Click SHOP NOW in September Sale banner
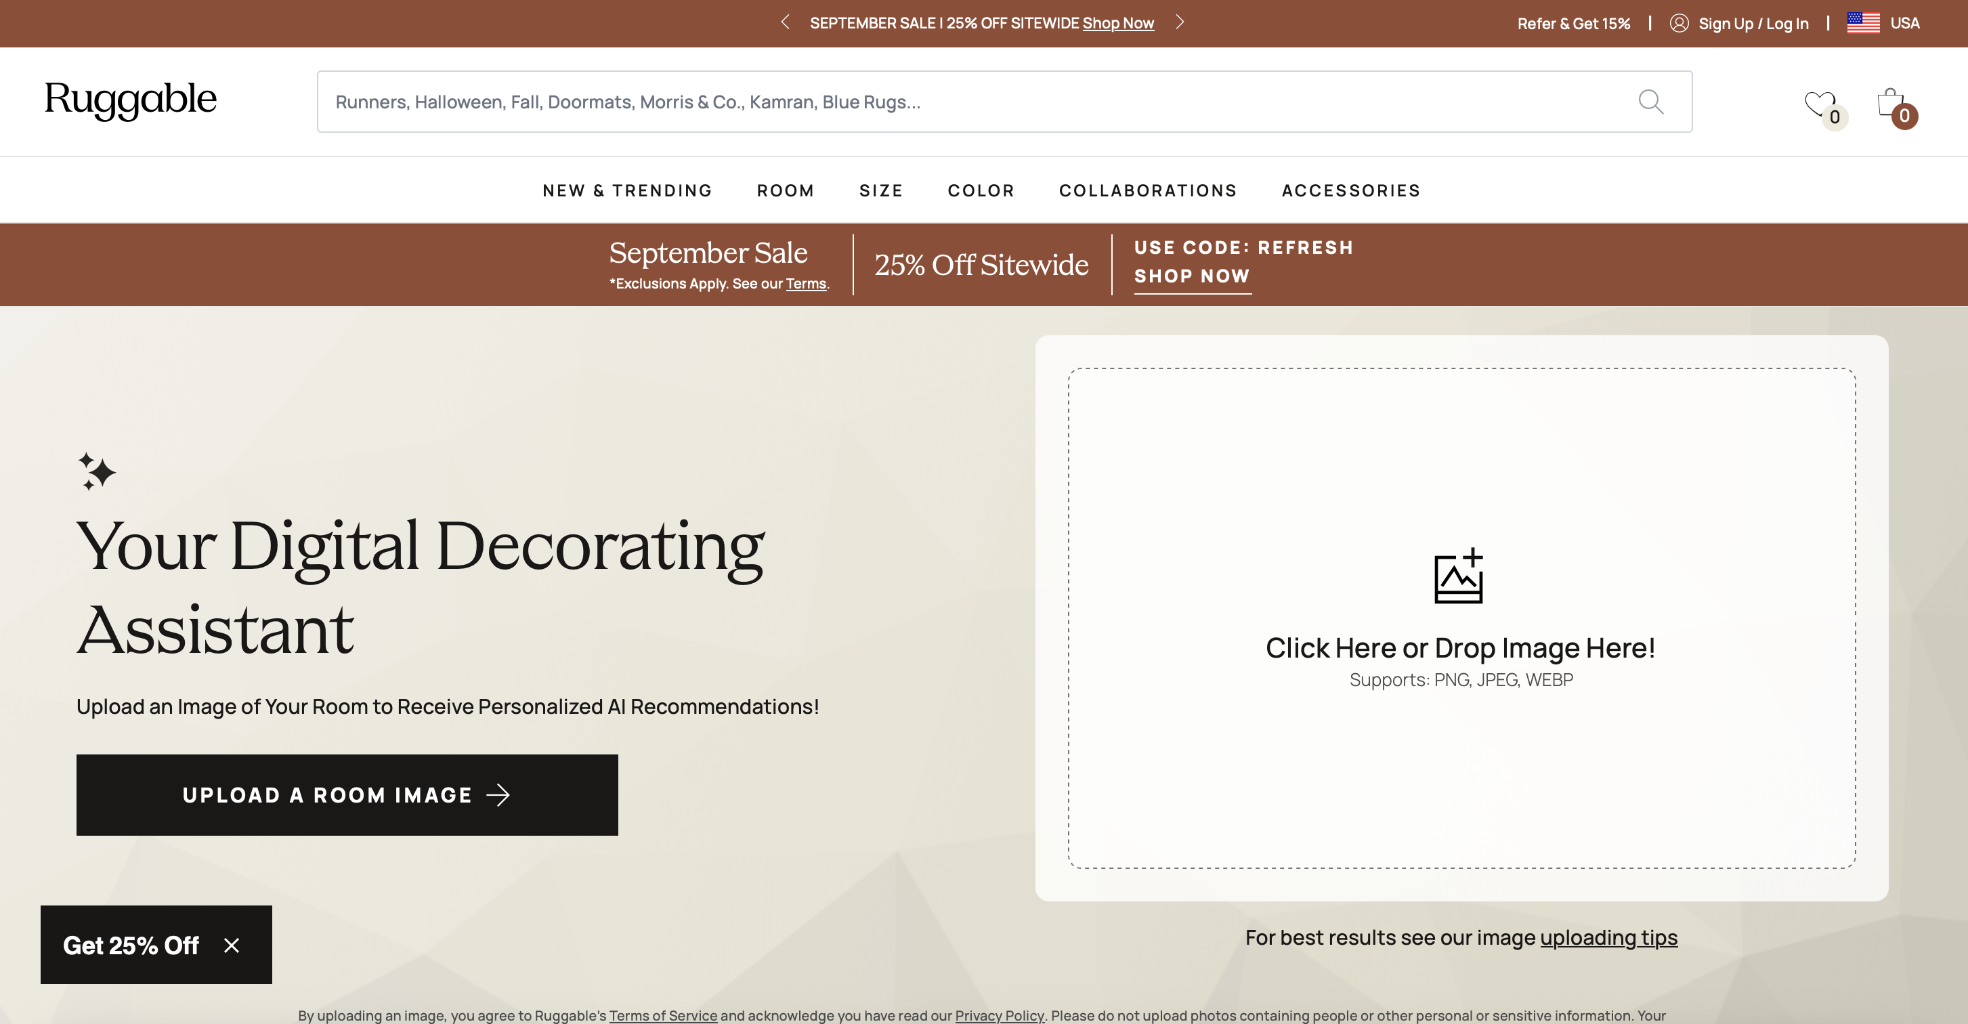The width and height of the screenshot is (1968, 1024). click(1192, 276)
